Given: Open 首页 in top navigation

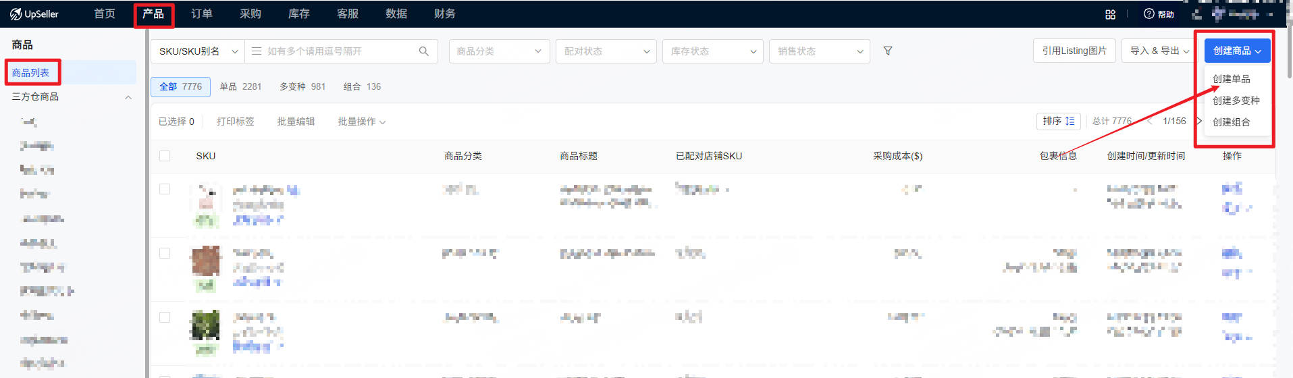Looking at the screenshot, I should click(x=105, y=14).
